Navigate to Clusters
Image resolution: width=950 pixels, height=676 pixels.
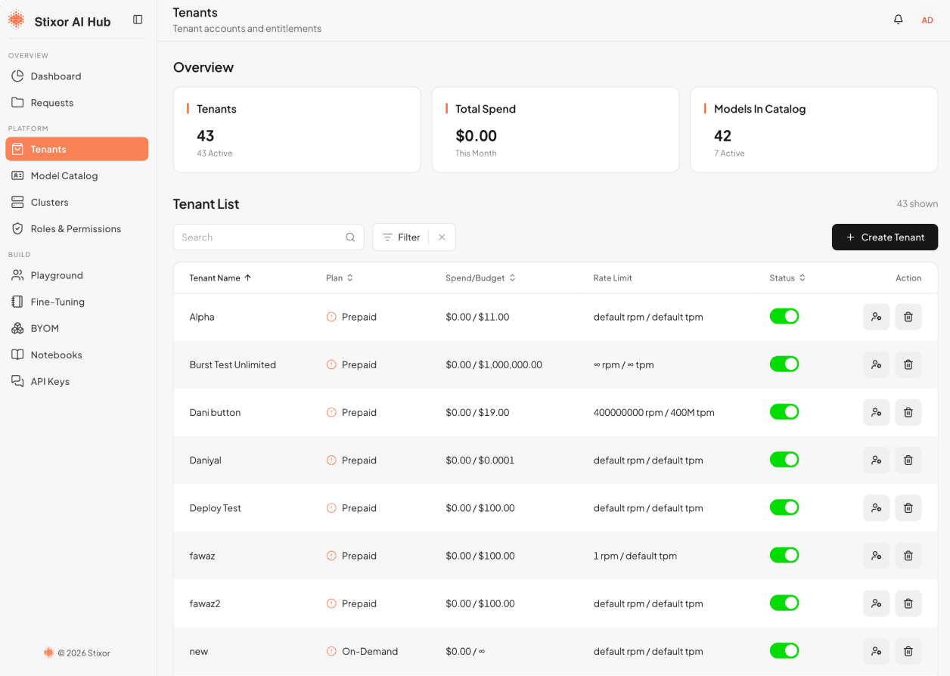pos(76,203)
